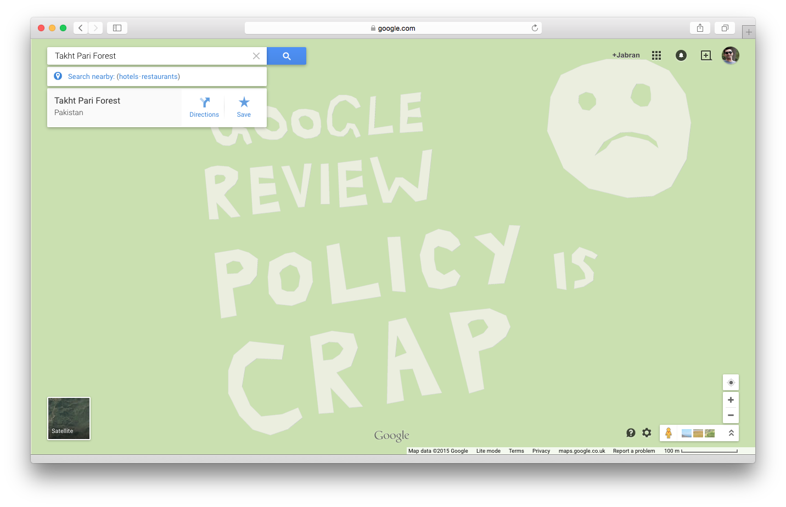The image size is (786, 507).
Task: Save Takht Pari Forest with star
Action: [x=244, y=107]
